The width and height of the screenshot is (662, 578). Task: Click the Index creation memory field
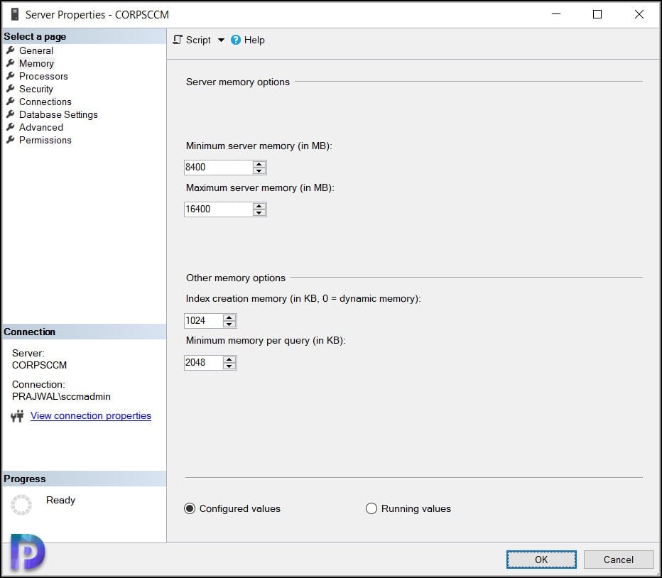click(x=203, y=320)
